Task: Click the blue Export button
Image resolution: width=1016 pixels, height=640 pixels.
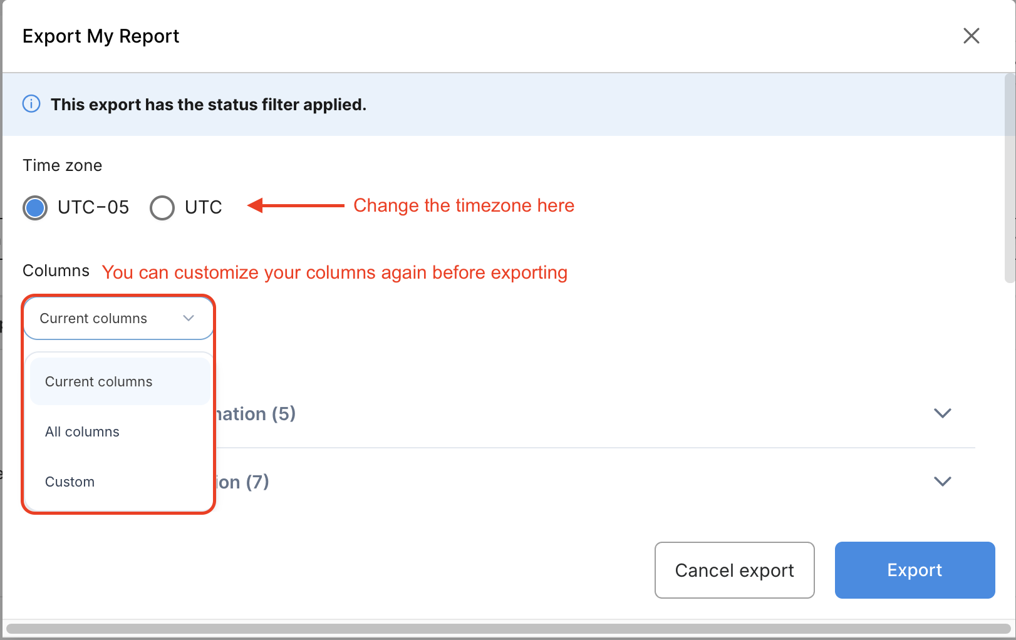Action: point(915,570)
